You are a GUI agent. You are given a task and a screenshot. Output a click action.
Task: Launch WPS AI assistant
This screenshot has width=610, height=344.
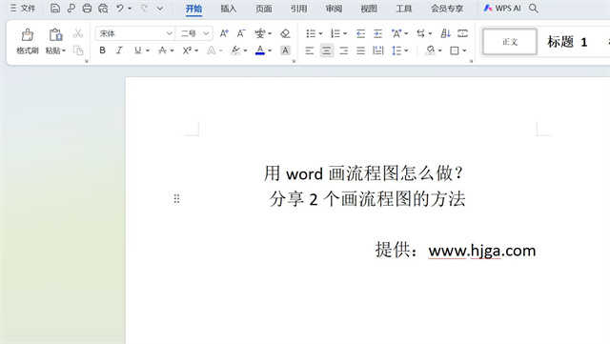coord(502,9)
